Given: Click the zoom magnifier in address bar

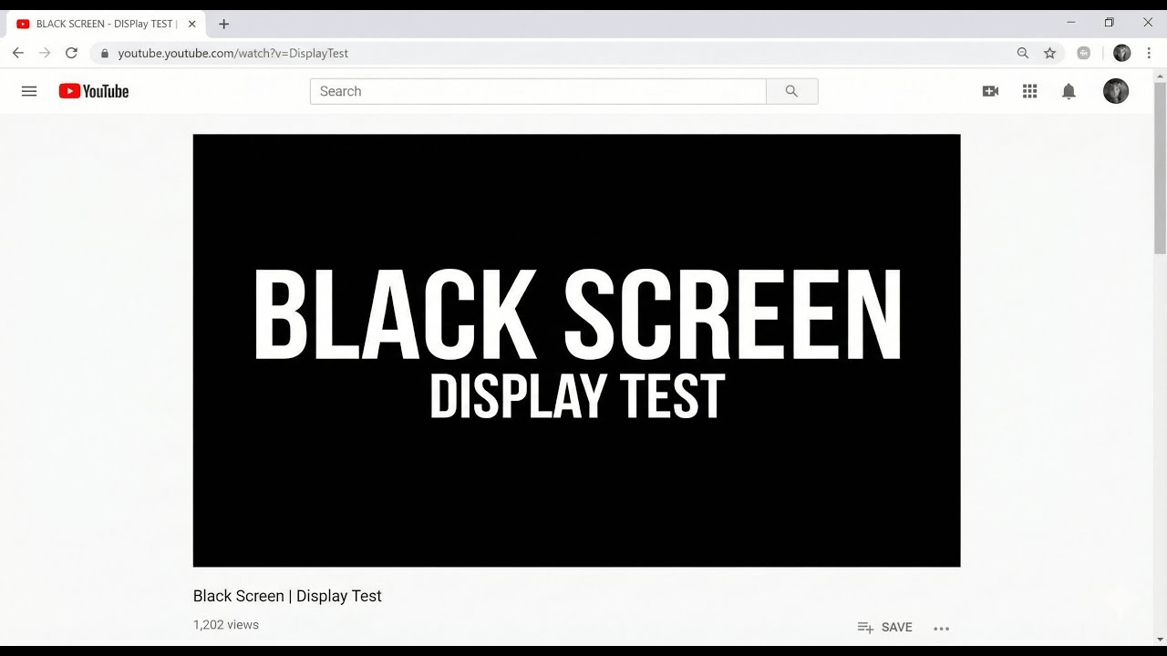Looking at the screenshot, I should [1023, 53].
